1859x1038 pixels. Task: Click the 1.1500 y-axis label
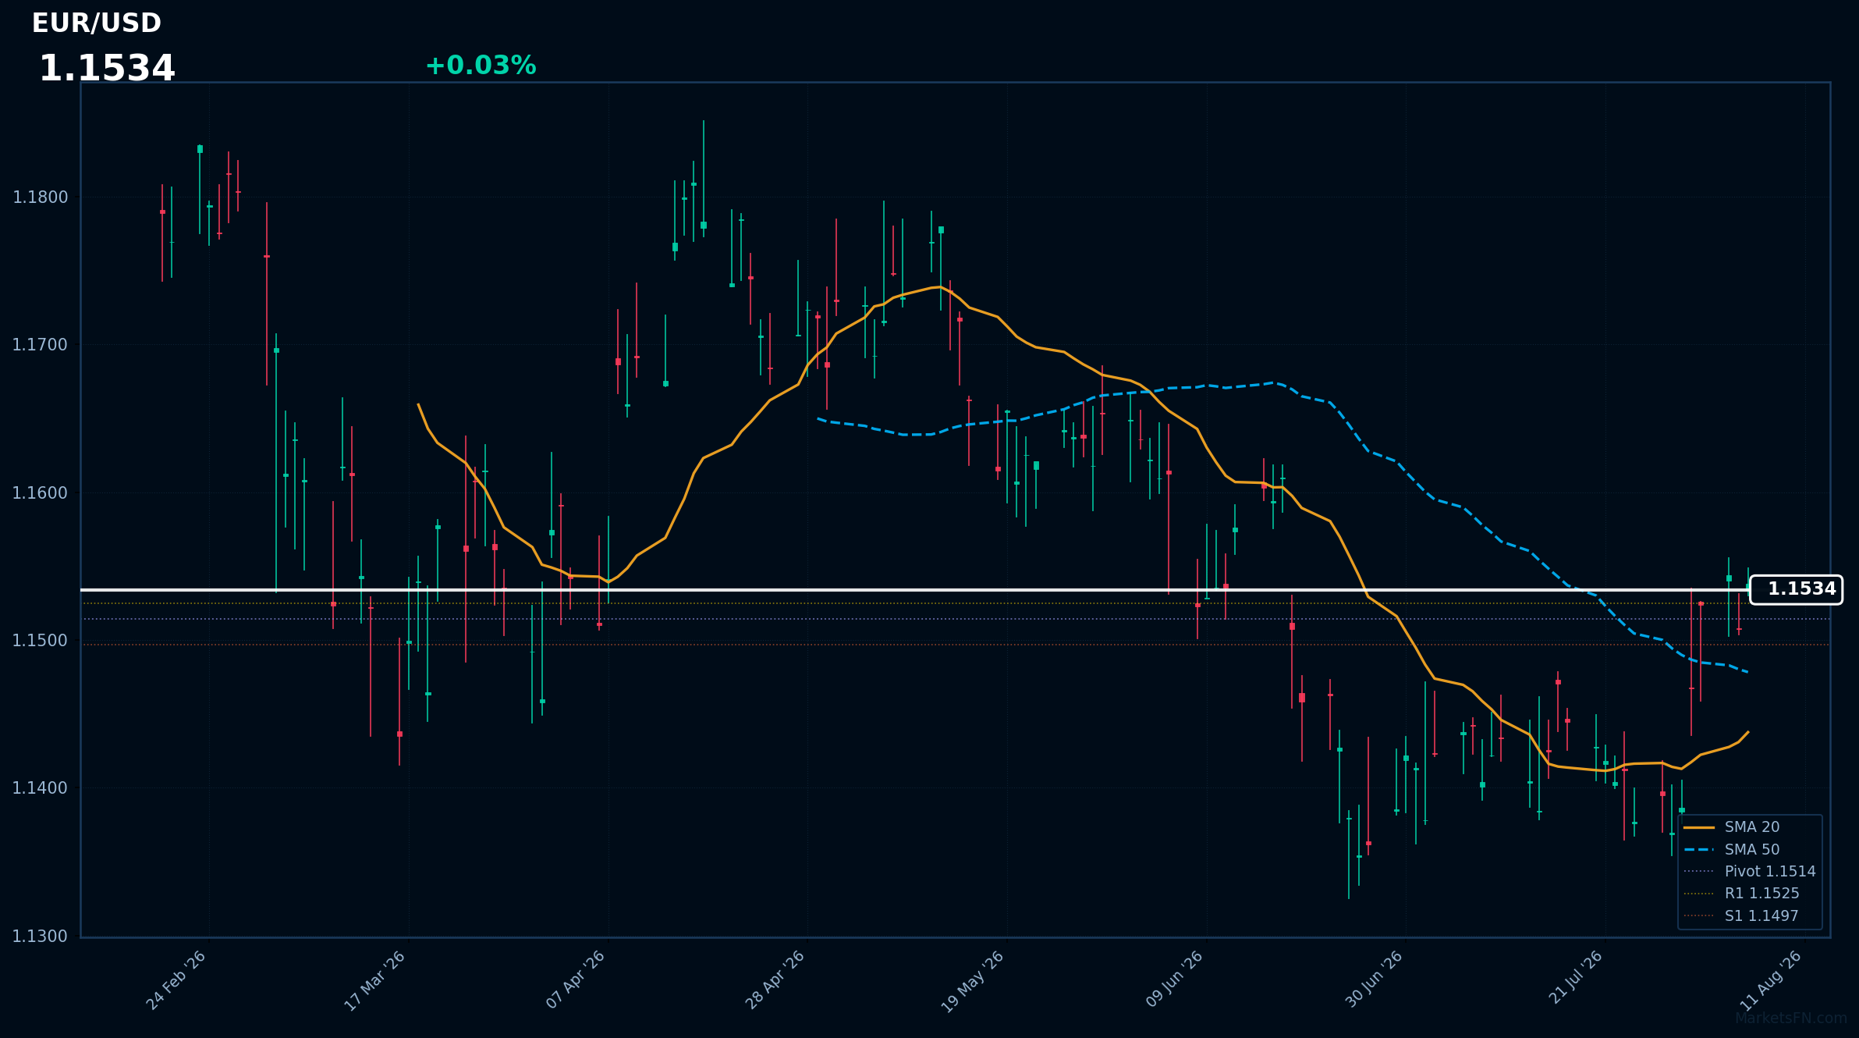click(41, 641)
